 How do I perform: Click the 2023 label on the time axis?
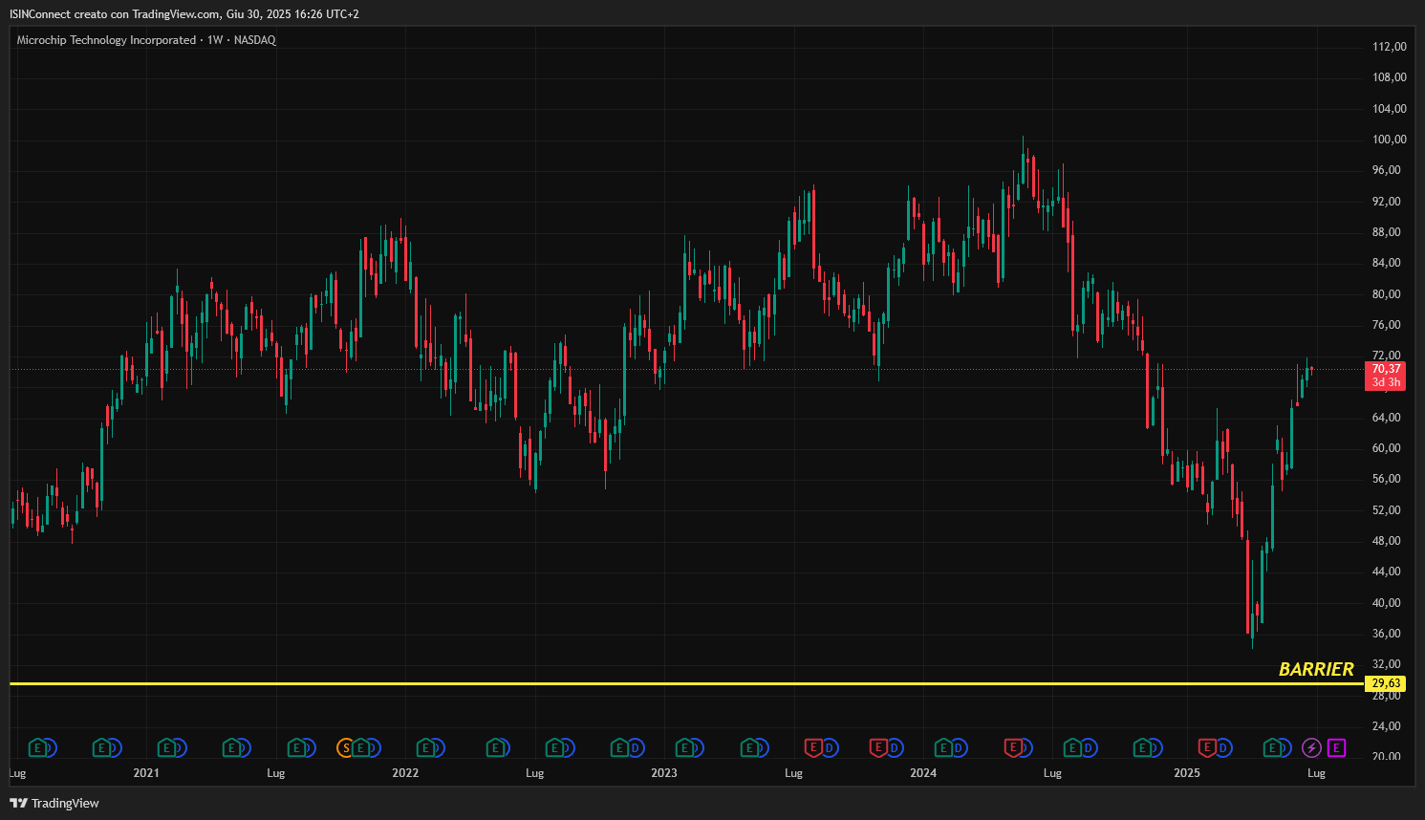point(664,773)
